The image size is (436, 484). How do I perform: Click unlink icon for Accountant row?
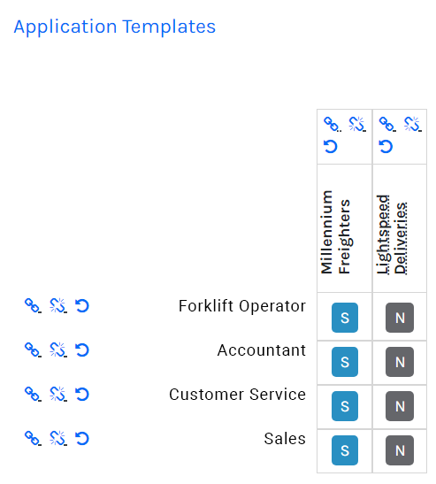pos(58,350)
